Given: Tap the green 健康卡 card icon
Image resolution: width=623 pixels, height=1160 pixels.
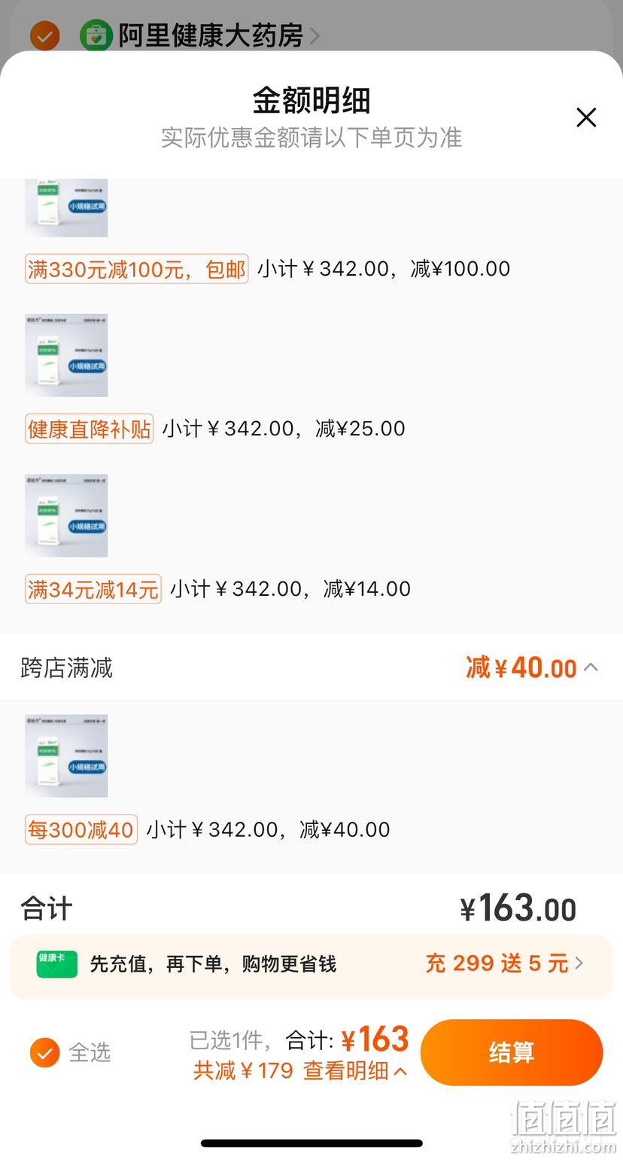Looking at the screenshot, I should click(57, 964).
